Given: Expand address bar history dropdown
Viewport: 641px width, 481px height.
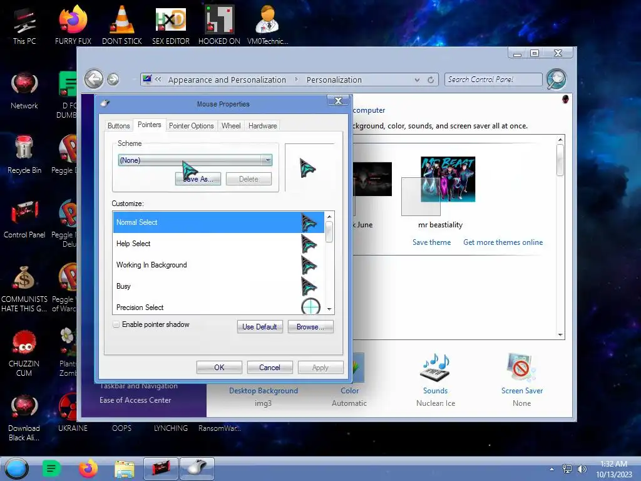Looking at the screenshot, I should point(416,80).
